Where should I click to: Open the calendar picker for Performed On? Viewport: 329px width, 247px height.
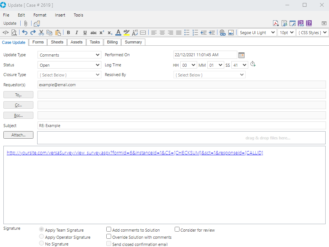pyautogui.click(x=241, y=55)
